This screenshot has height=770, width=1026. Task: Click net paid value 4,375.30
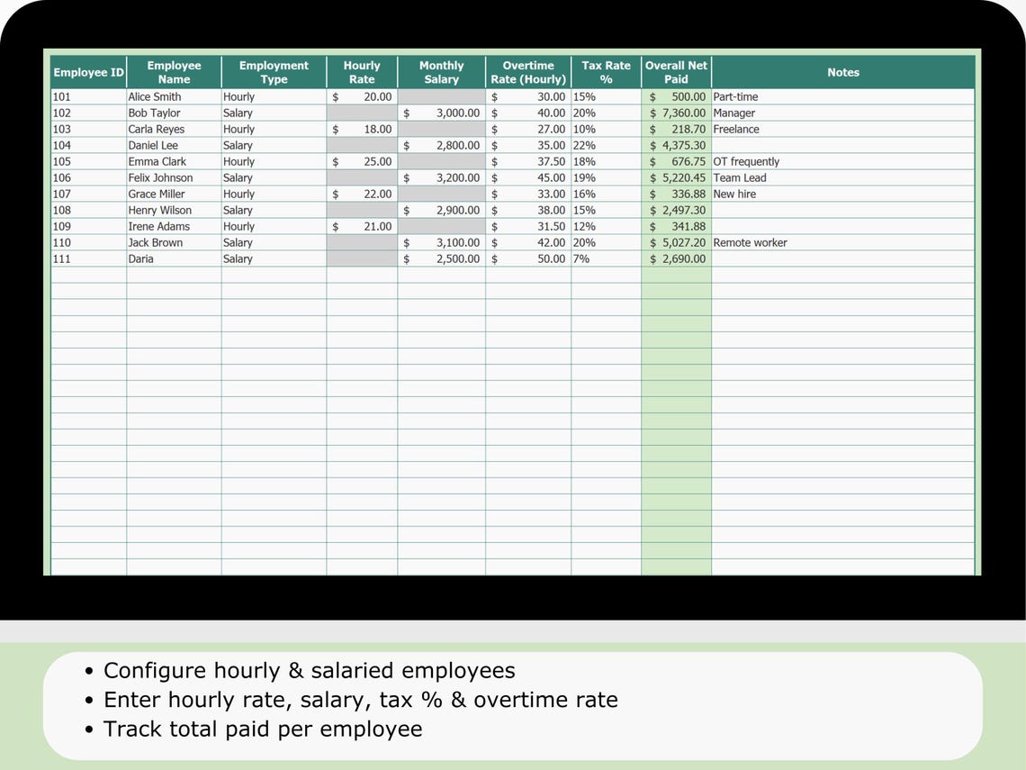click(676, 145)
